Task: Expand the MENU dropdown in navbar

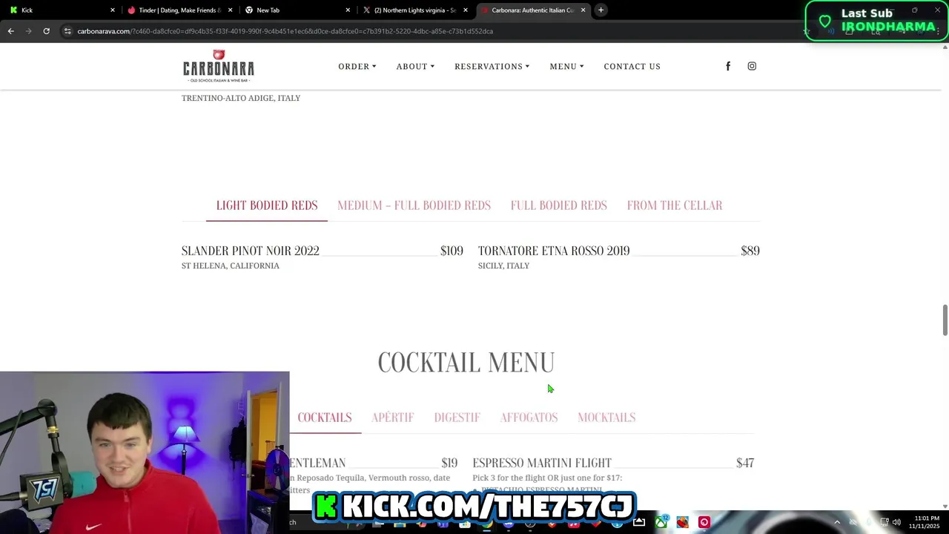Action: click(567, 66)
